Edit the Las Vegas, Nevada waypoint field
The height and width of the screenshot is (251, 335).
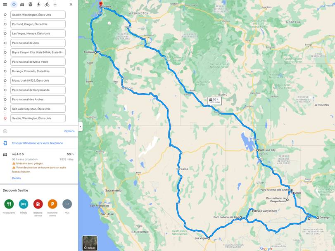point(38,33)
